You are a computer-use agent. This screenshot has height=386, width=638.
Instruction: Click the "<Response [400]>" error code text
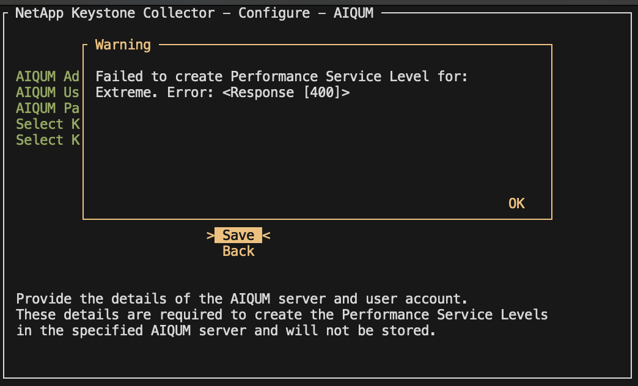286,92
